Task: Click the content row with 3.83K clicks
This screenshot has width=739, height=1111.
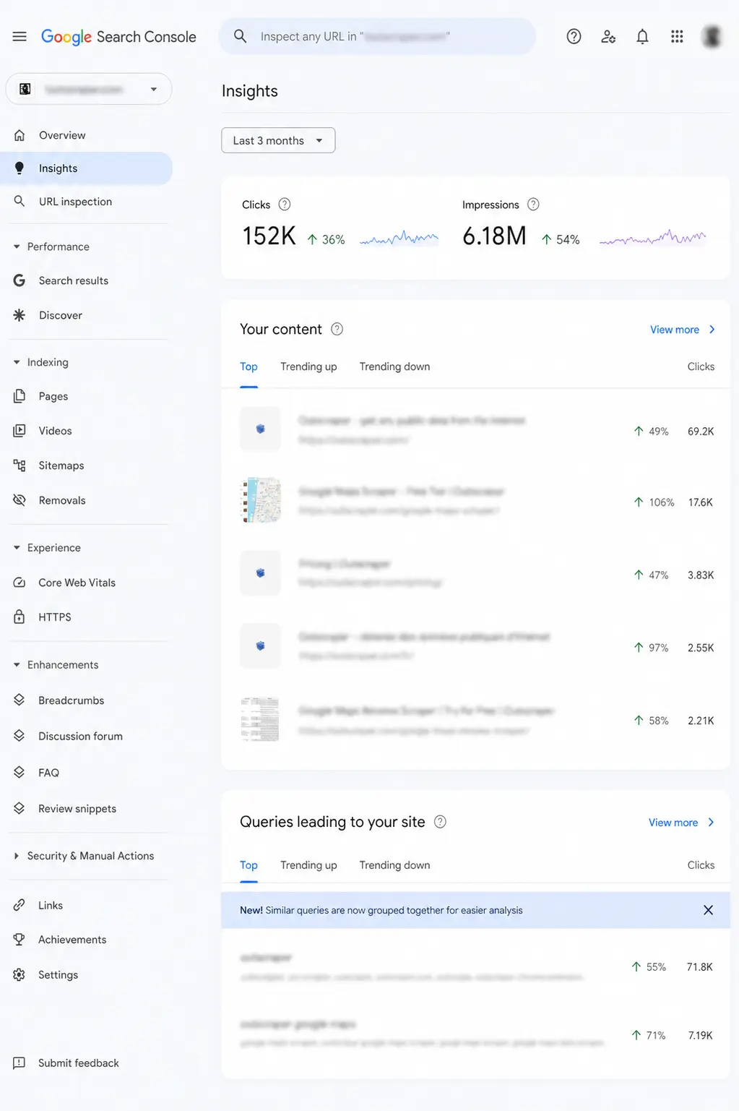Action: click(476, 573)
